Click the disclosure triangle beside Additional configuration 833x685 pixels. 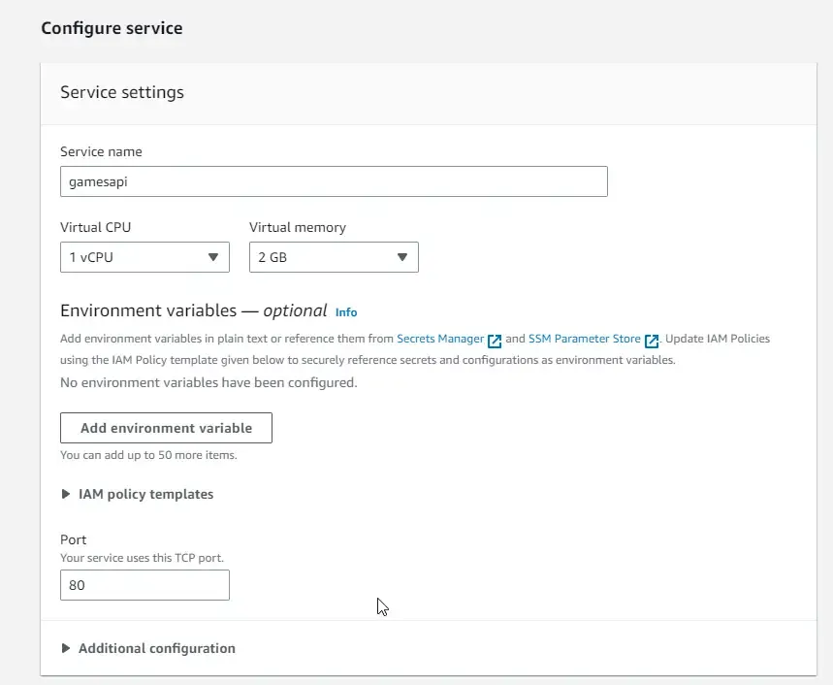(65, 648)
